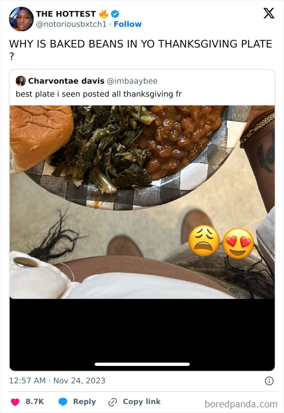The image size is (284, 413).
Task: Open the @imbaaybee handle
Action: point(132,81)
